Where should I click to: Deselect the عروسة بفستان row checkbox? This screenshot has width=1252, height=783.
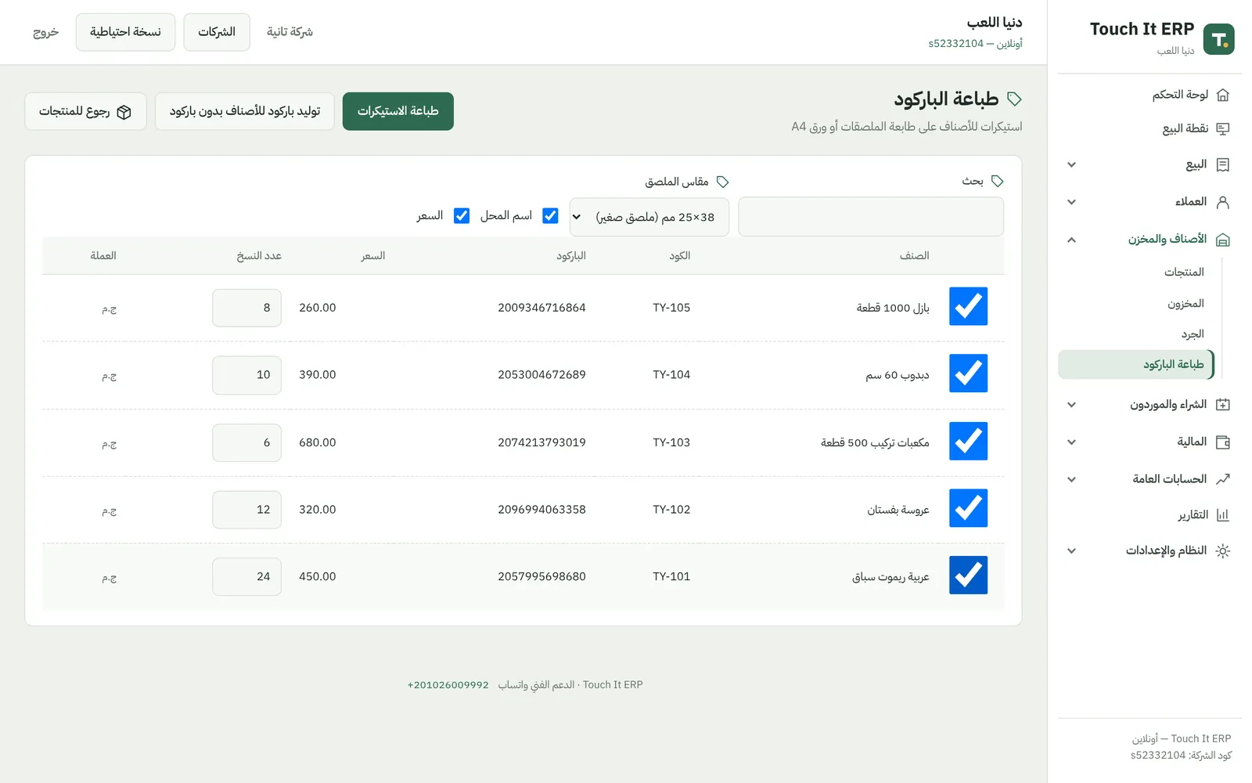(968, 508)
